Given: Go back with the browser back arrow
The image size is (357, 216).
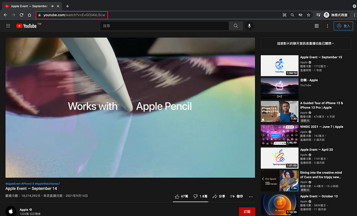Looking at the screenshot, I should coord(5,15).
